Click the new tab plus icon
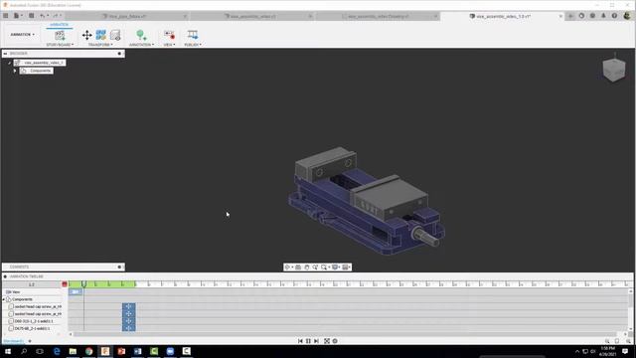This screenshot has width=636, height=358. [x=570, y=16]
